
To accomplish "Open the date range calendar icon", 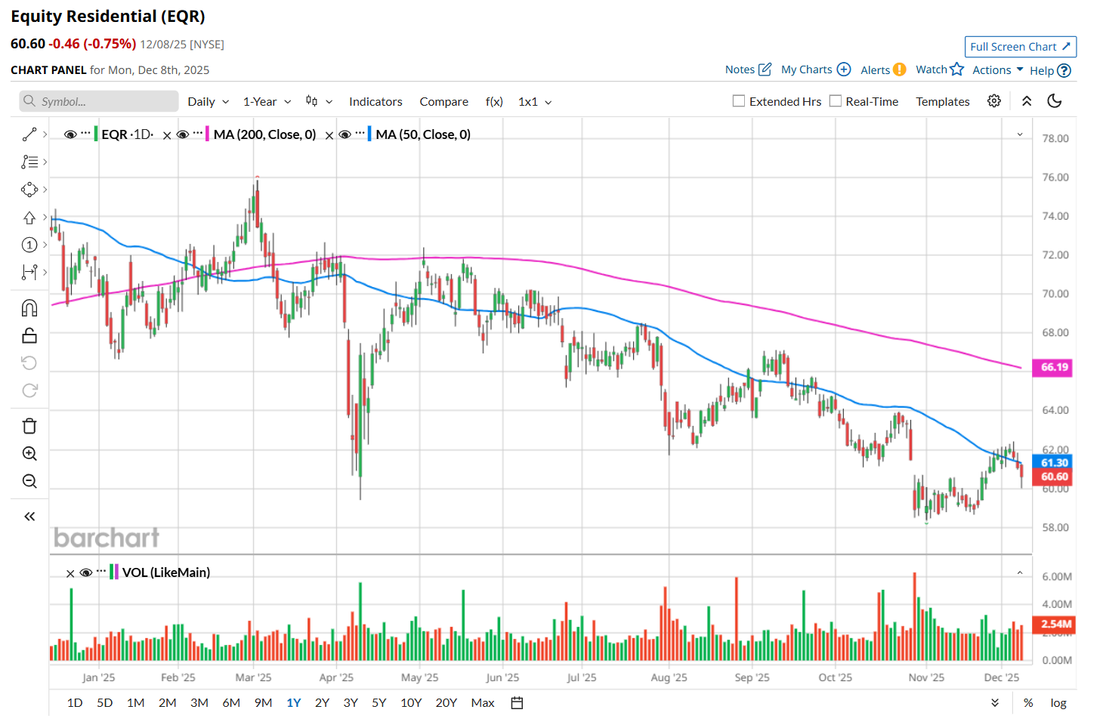I will pos(517,703).
